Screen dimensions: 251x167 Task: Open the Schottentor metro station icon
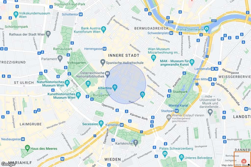[x=81, y=14]
